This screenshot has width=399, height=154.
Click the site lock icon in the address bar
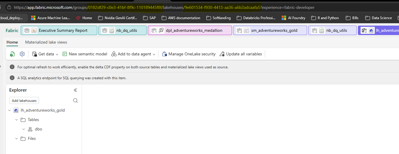click(x=9, y=7)
